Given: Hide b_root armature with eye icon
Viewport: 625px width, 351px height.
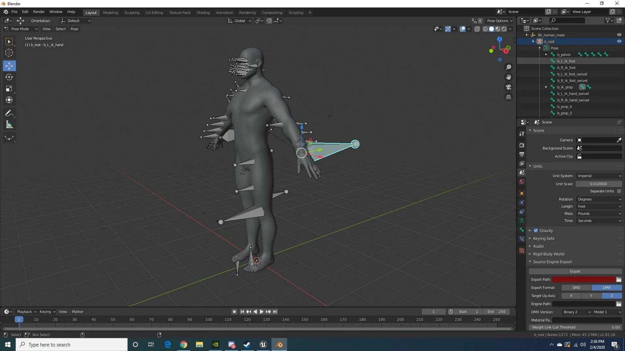Looking at the screenshot, I should coord(619,41).
